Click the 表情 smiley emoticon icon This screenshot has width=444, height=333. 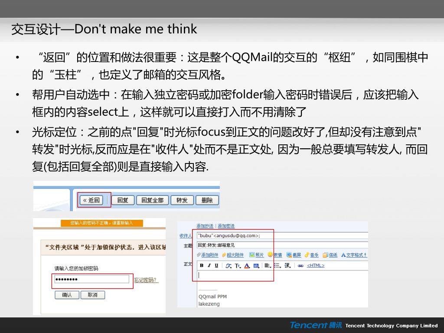click(x=270, y=255)
